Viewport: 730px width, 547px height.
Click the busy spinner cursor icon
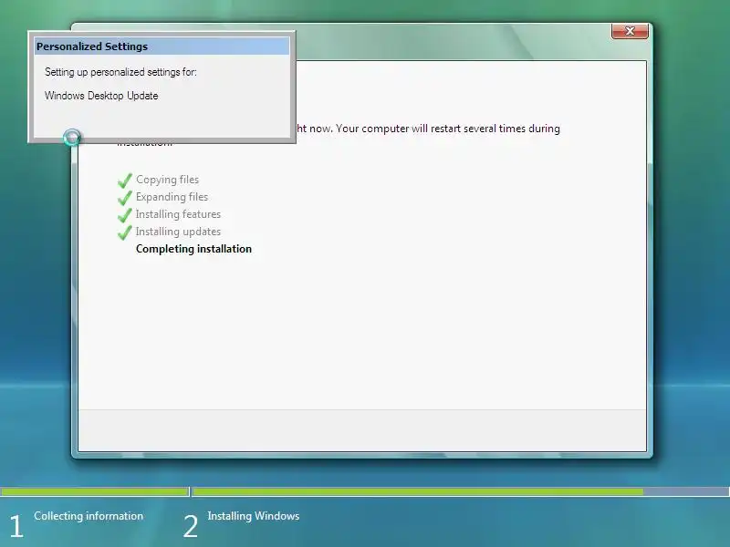pos(72,138)
